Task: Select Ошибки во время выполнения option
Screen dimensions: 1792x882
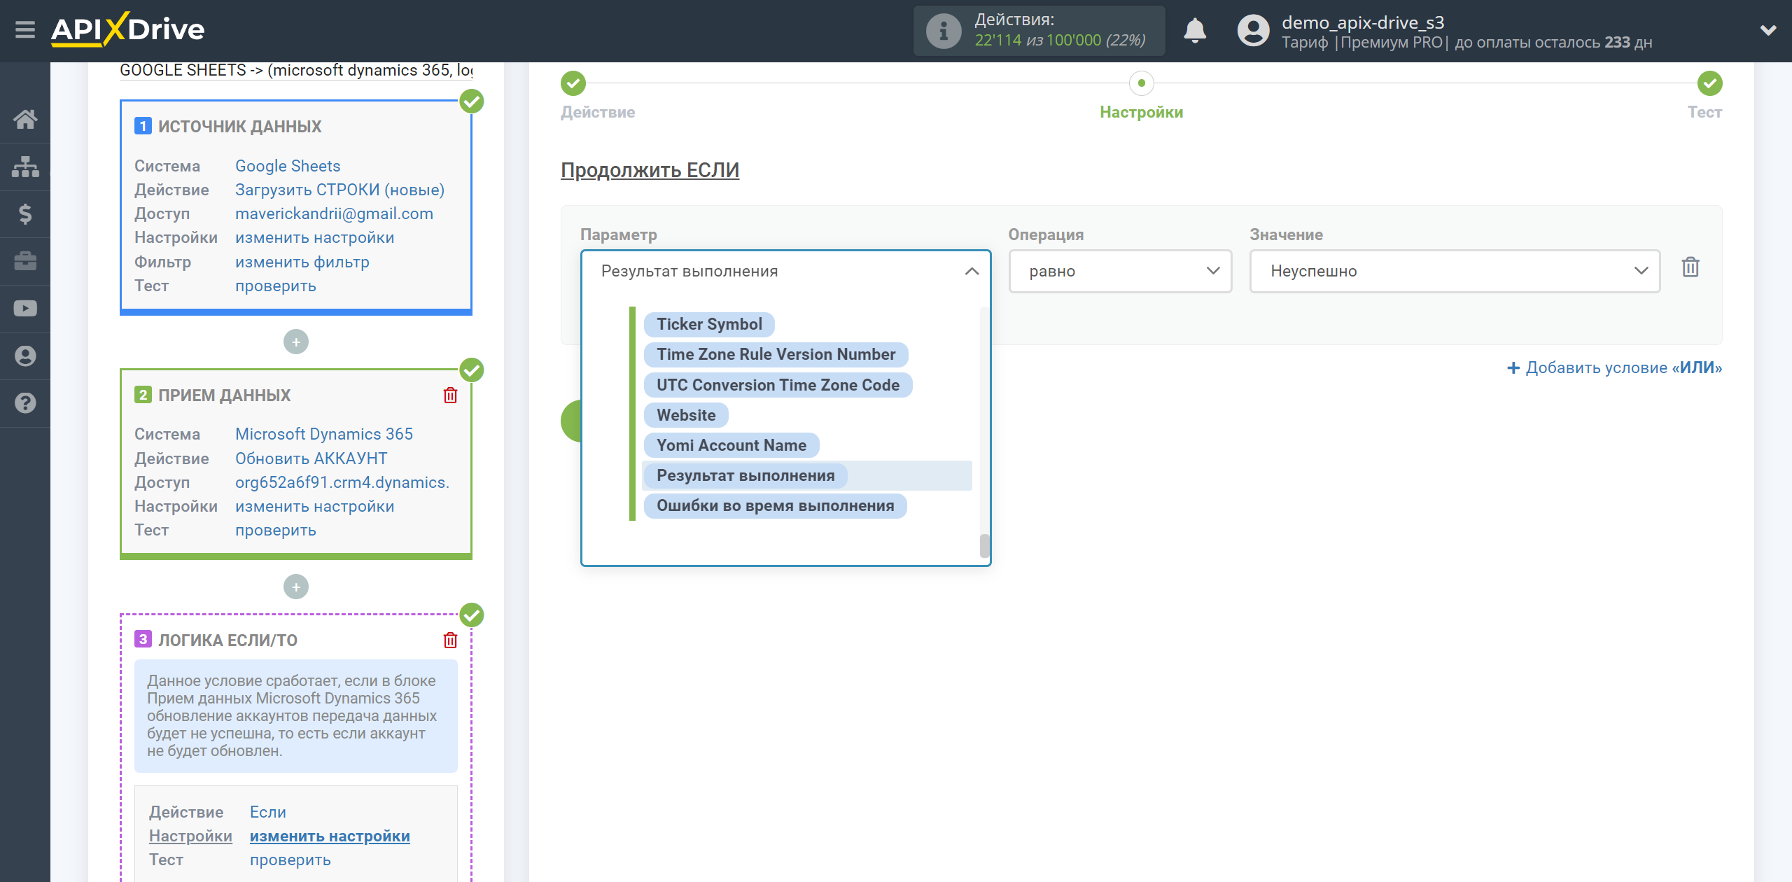Action: tap(775, 506)
